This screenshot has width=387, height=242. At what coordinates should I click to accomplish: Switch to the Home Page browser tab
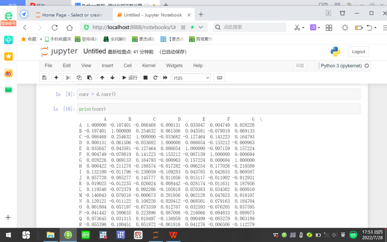pos(72,15)
